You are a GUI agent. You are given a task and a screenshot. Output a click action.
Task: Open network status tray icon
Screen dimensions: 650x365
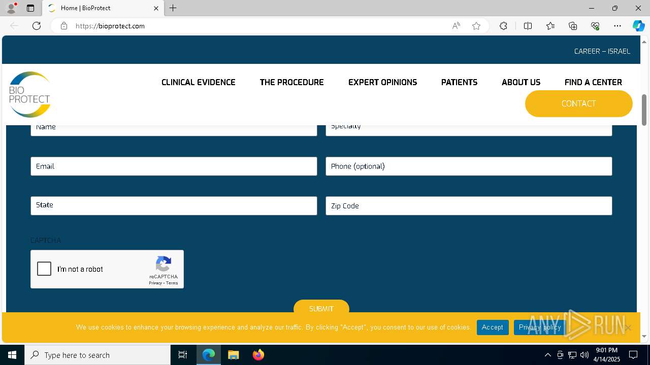pos(572,355)
